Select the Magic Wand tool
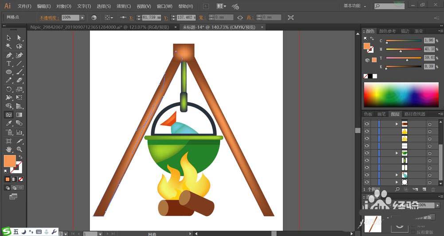The image size is (444, 236). point(9,46)
